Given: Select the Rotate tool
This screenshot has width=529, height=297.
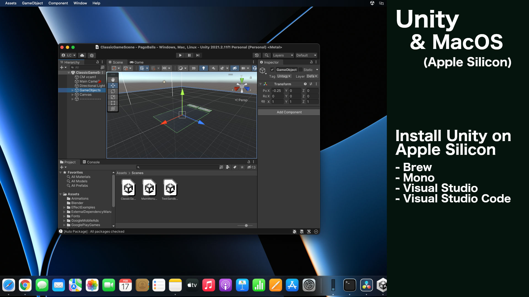Looking at the screenshot, I should [x=113, y=91].
